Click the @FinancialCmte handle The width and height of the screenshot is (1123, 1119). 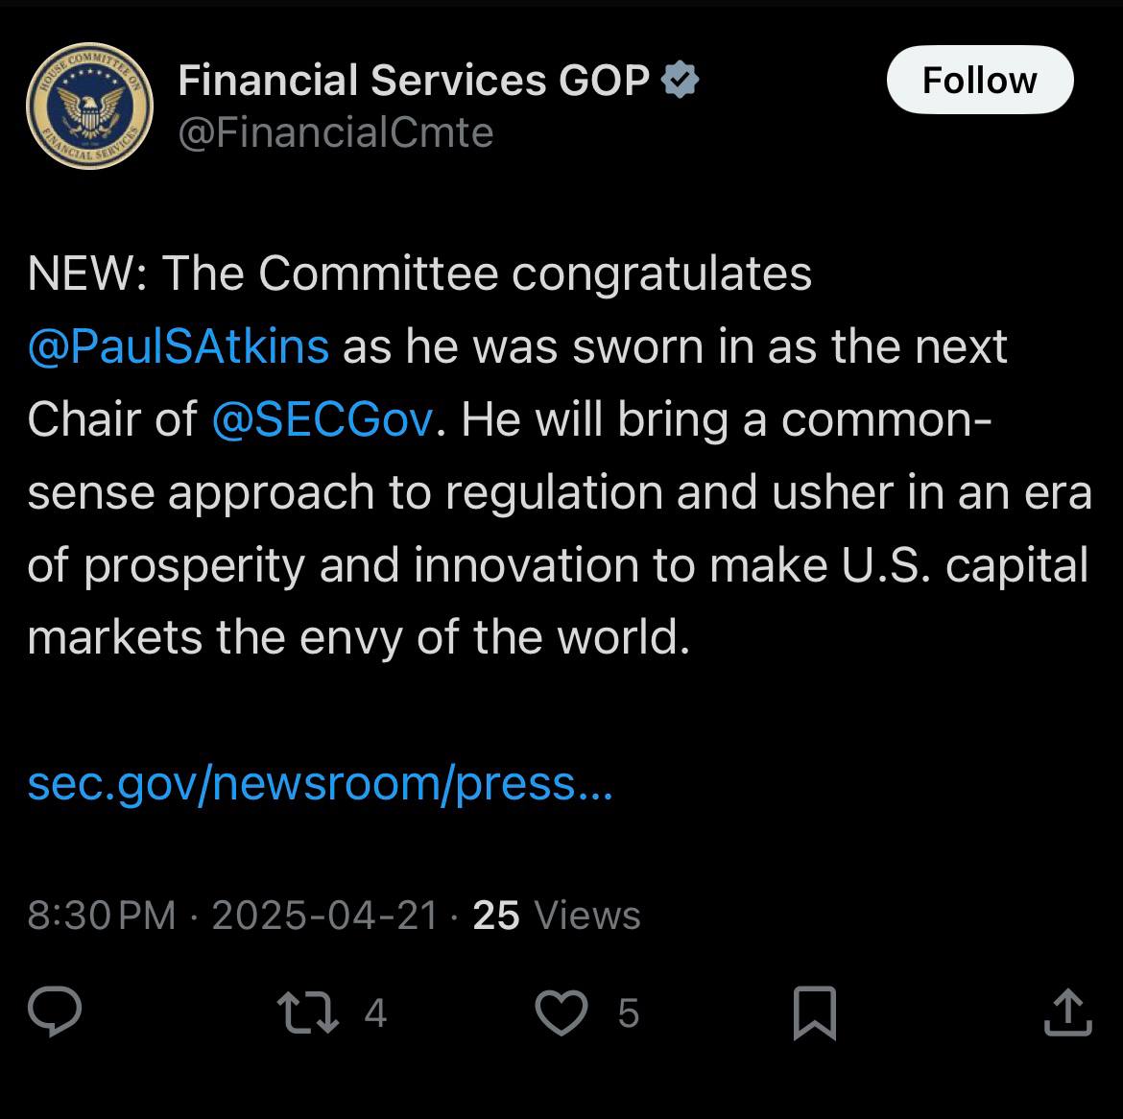coord(336,132)
